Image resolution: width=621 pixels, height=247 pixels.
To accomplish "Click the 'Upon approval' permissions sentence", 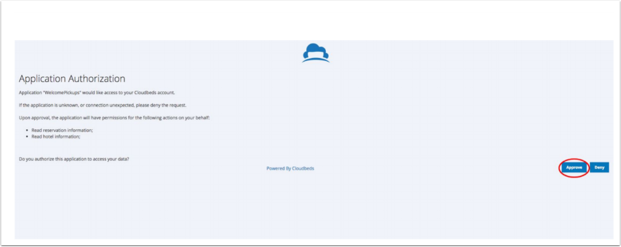I will pyautogui.click(x=114, y=118).
